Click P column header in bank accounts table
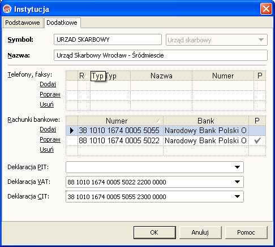Screen dimensions: 275x247 coord(257,121)
